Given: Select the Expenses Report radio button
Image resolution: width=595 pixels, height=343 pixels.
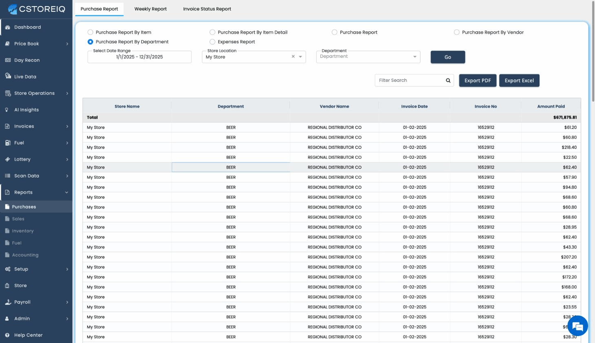Looking at the screenshot, I should coord(212,42).
